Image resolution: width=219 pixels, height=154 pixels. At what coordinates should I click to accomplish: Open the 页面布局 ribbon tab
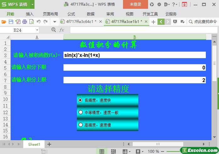point(51,14)
